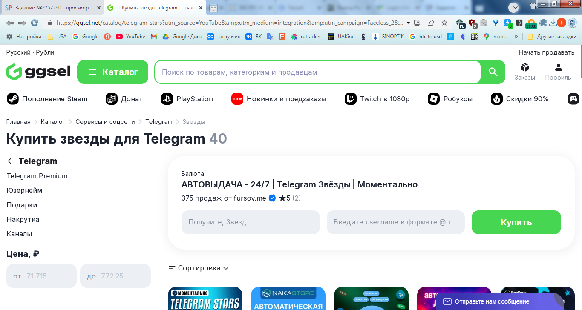Click maximum price 'до' field
Screen dimensions: 582x310
[x=115, y=276]
